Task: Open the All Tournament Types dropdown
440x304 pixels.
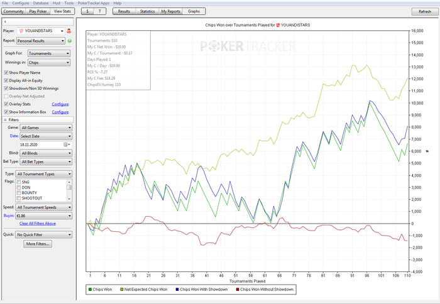Action: 44,174
